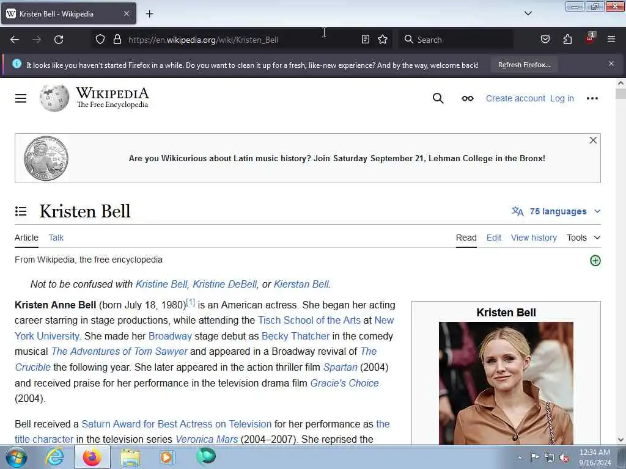This screenshot has height=469, width=626.
Task: Close the Latin music history banner
Action: pos(593,140)
